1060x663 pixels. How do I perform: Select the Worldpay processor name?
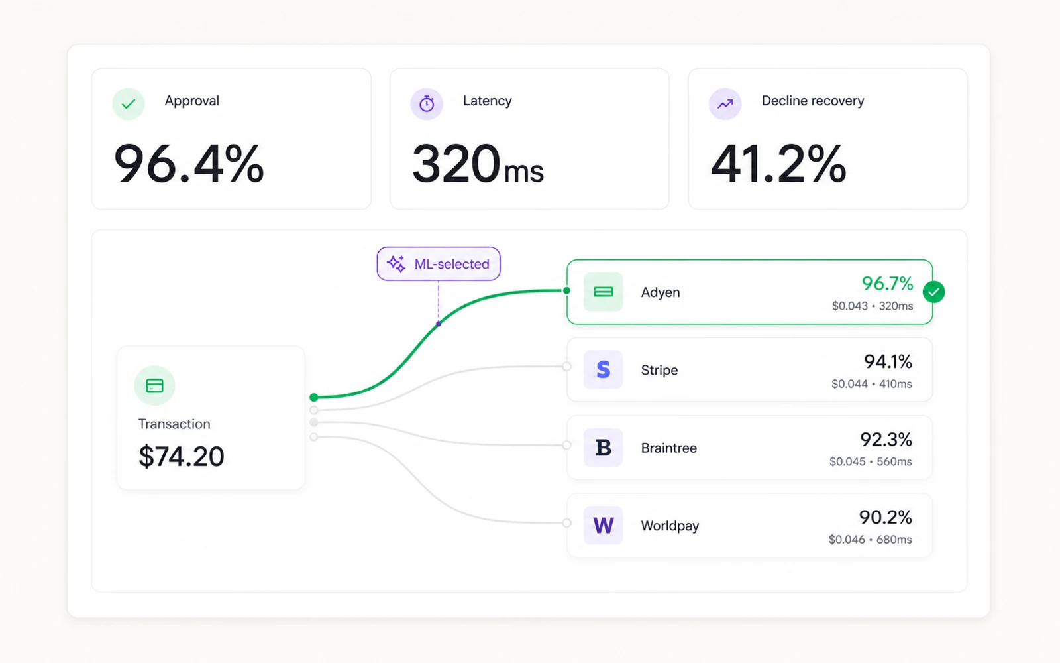click(670, 526)
